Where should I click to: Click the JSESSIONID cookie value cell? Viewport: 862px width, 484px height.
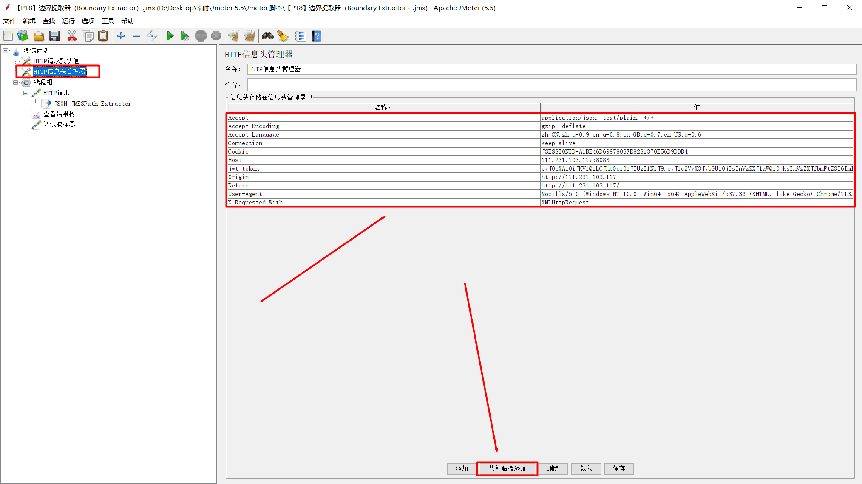pyautogui.click(x=697, y=152)
